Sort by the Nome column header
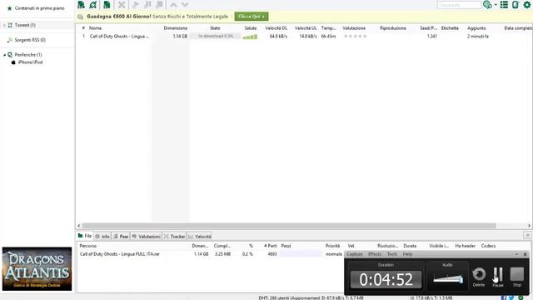This screenshot has width=533, height=300. tap(95, 28)
